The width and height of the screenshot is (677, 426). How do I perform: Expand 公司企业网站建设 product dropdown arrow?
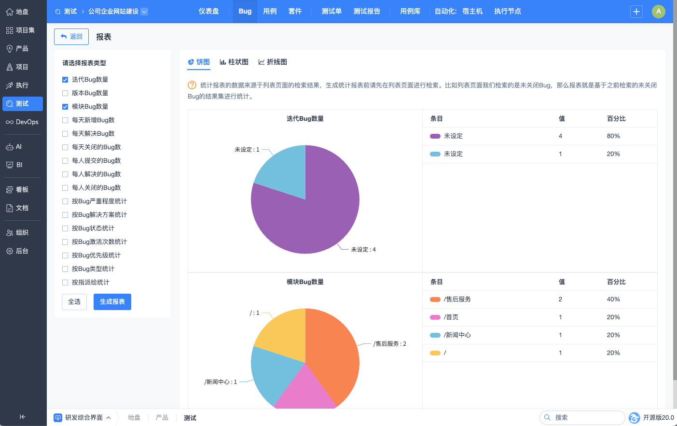(x=144, y=12)
